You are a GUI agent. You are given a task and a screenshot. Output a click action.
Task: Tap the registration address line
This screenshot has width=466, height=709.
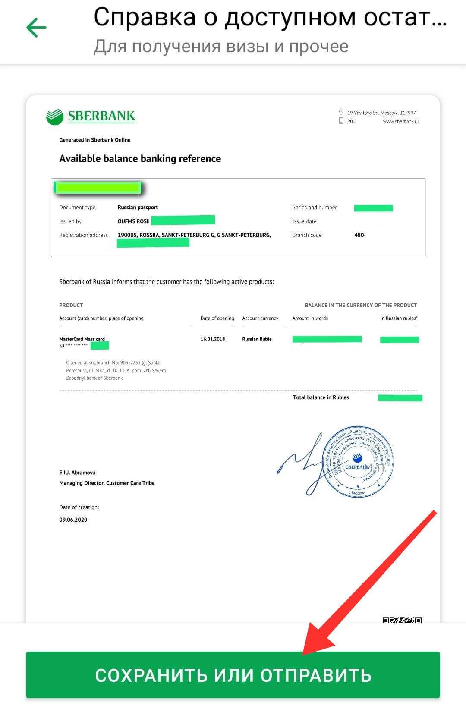point(194,235)
